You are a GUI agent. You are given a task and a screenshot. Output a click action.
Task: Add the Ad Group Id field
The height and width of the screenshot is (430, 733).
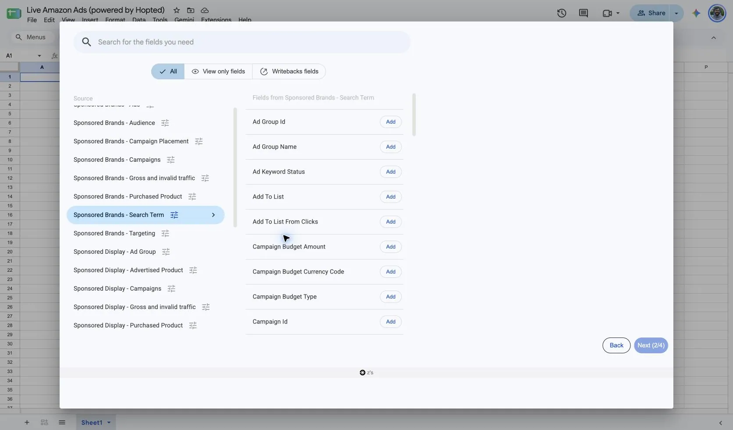click(x=391, y=122)
